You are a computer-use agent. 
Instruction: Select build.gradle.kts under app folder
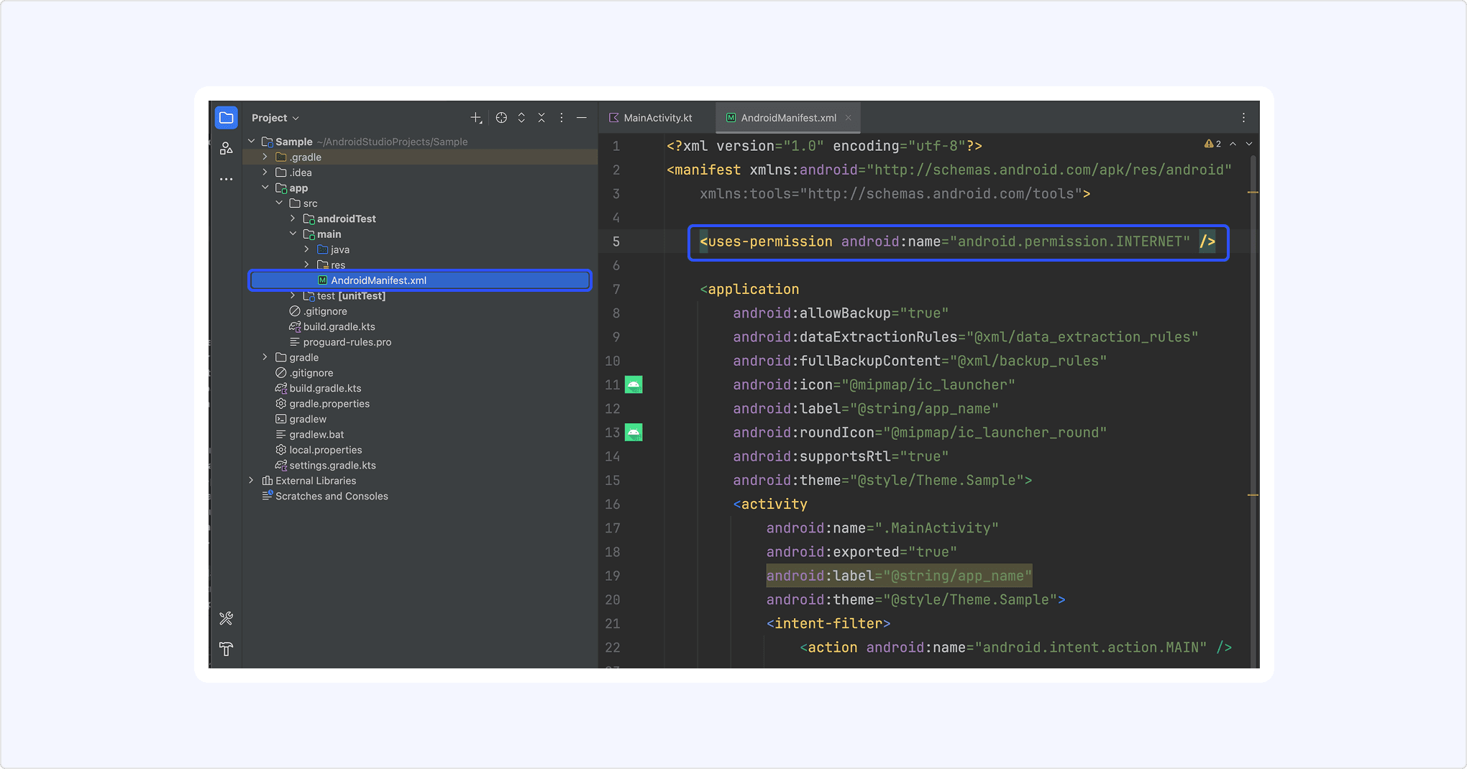pyautogui.click(x=339, y=327)
